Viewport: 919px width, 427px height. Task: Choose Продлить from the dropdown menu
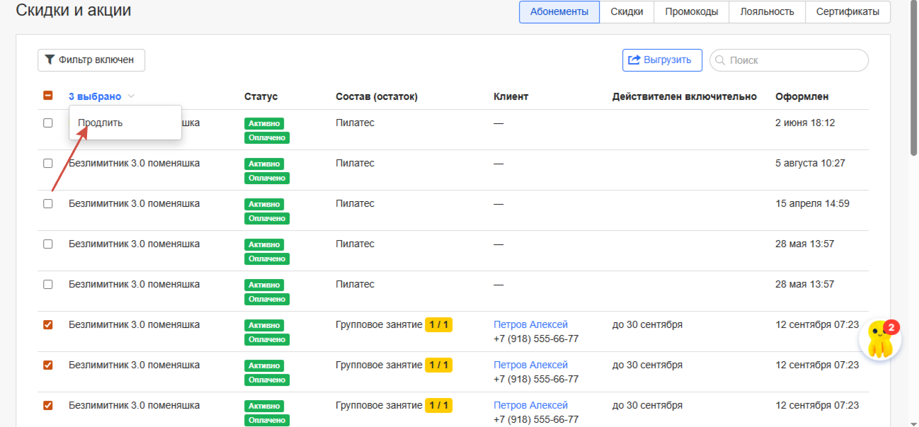pyautogui.click(x=101, y=123)
